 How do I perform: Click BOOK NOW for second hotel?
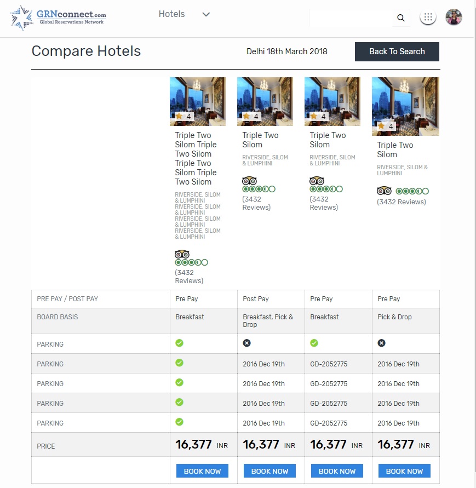pyautogui.click(x=269, y=471)
